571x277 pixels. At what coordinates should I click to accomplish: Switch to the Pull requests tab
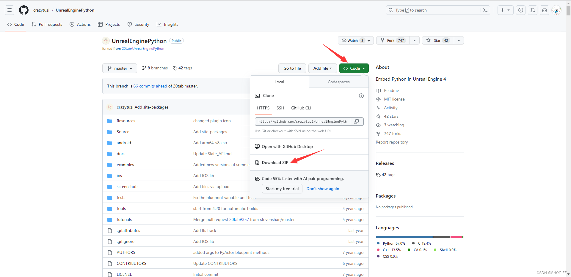[x=47, y=24]
